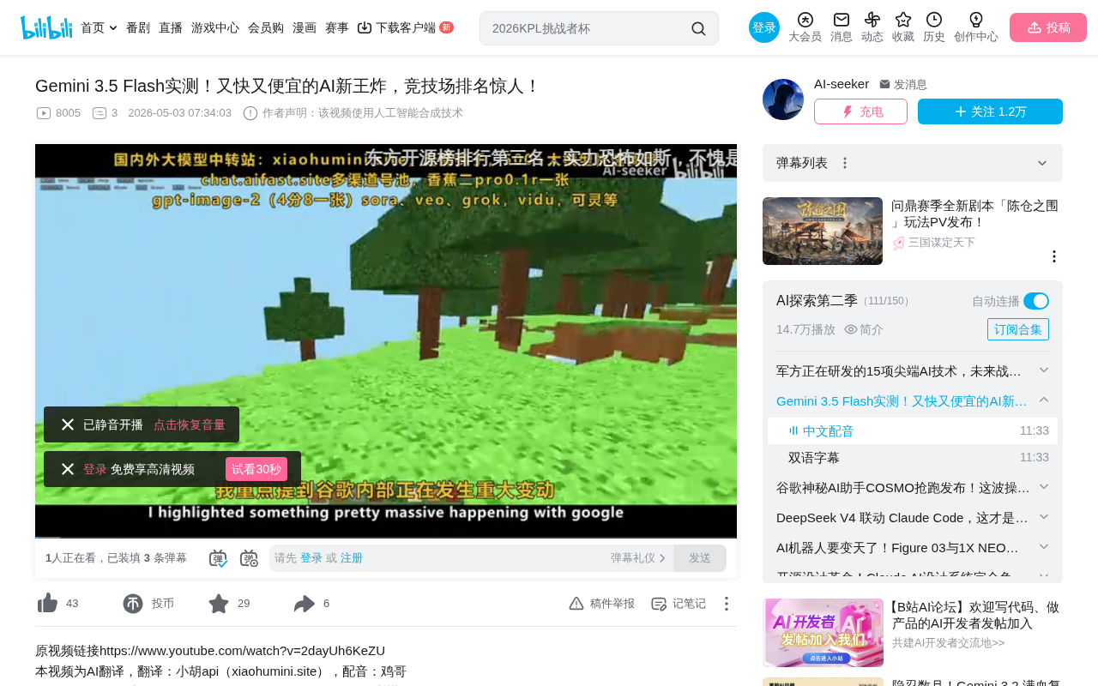Click 注册 link in danmaku bar
The height and width of the screenshot is (686, 1098).
coord(352,558)
